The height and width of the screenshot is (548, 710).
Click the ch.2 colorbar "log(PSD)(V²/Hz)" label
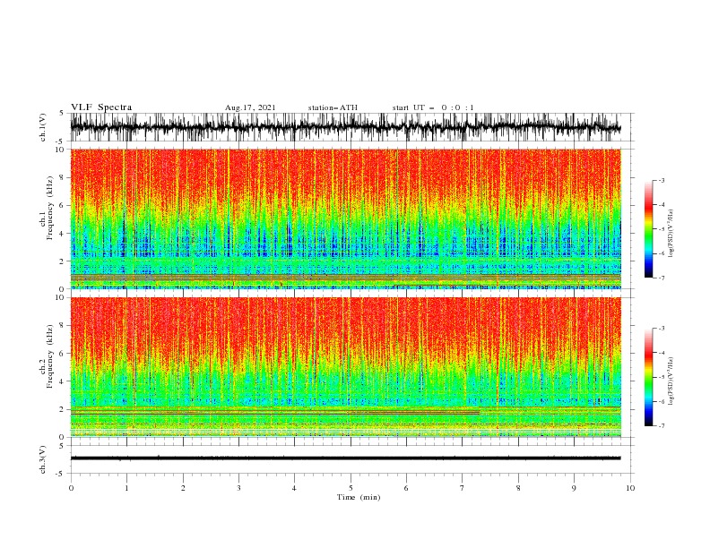pos(671,381)
